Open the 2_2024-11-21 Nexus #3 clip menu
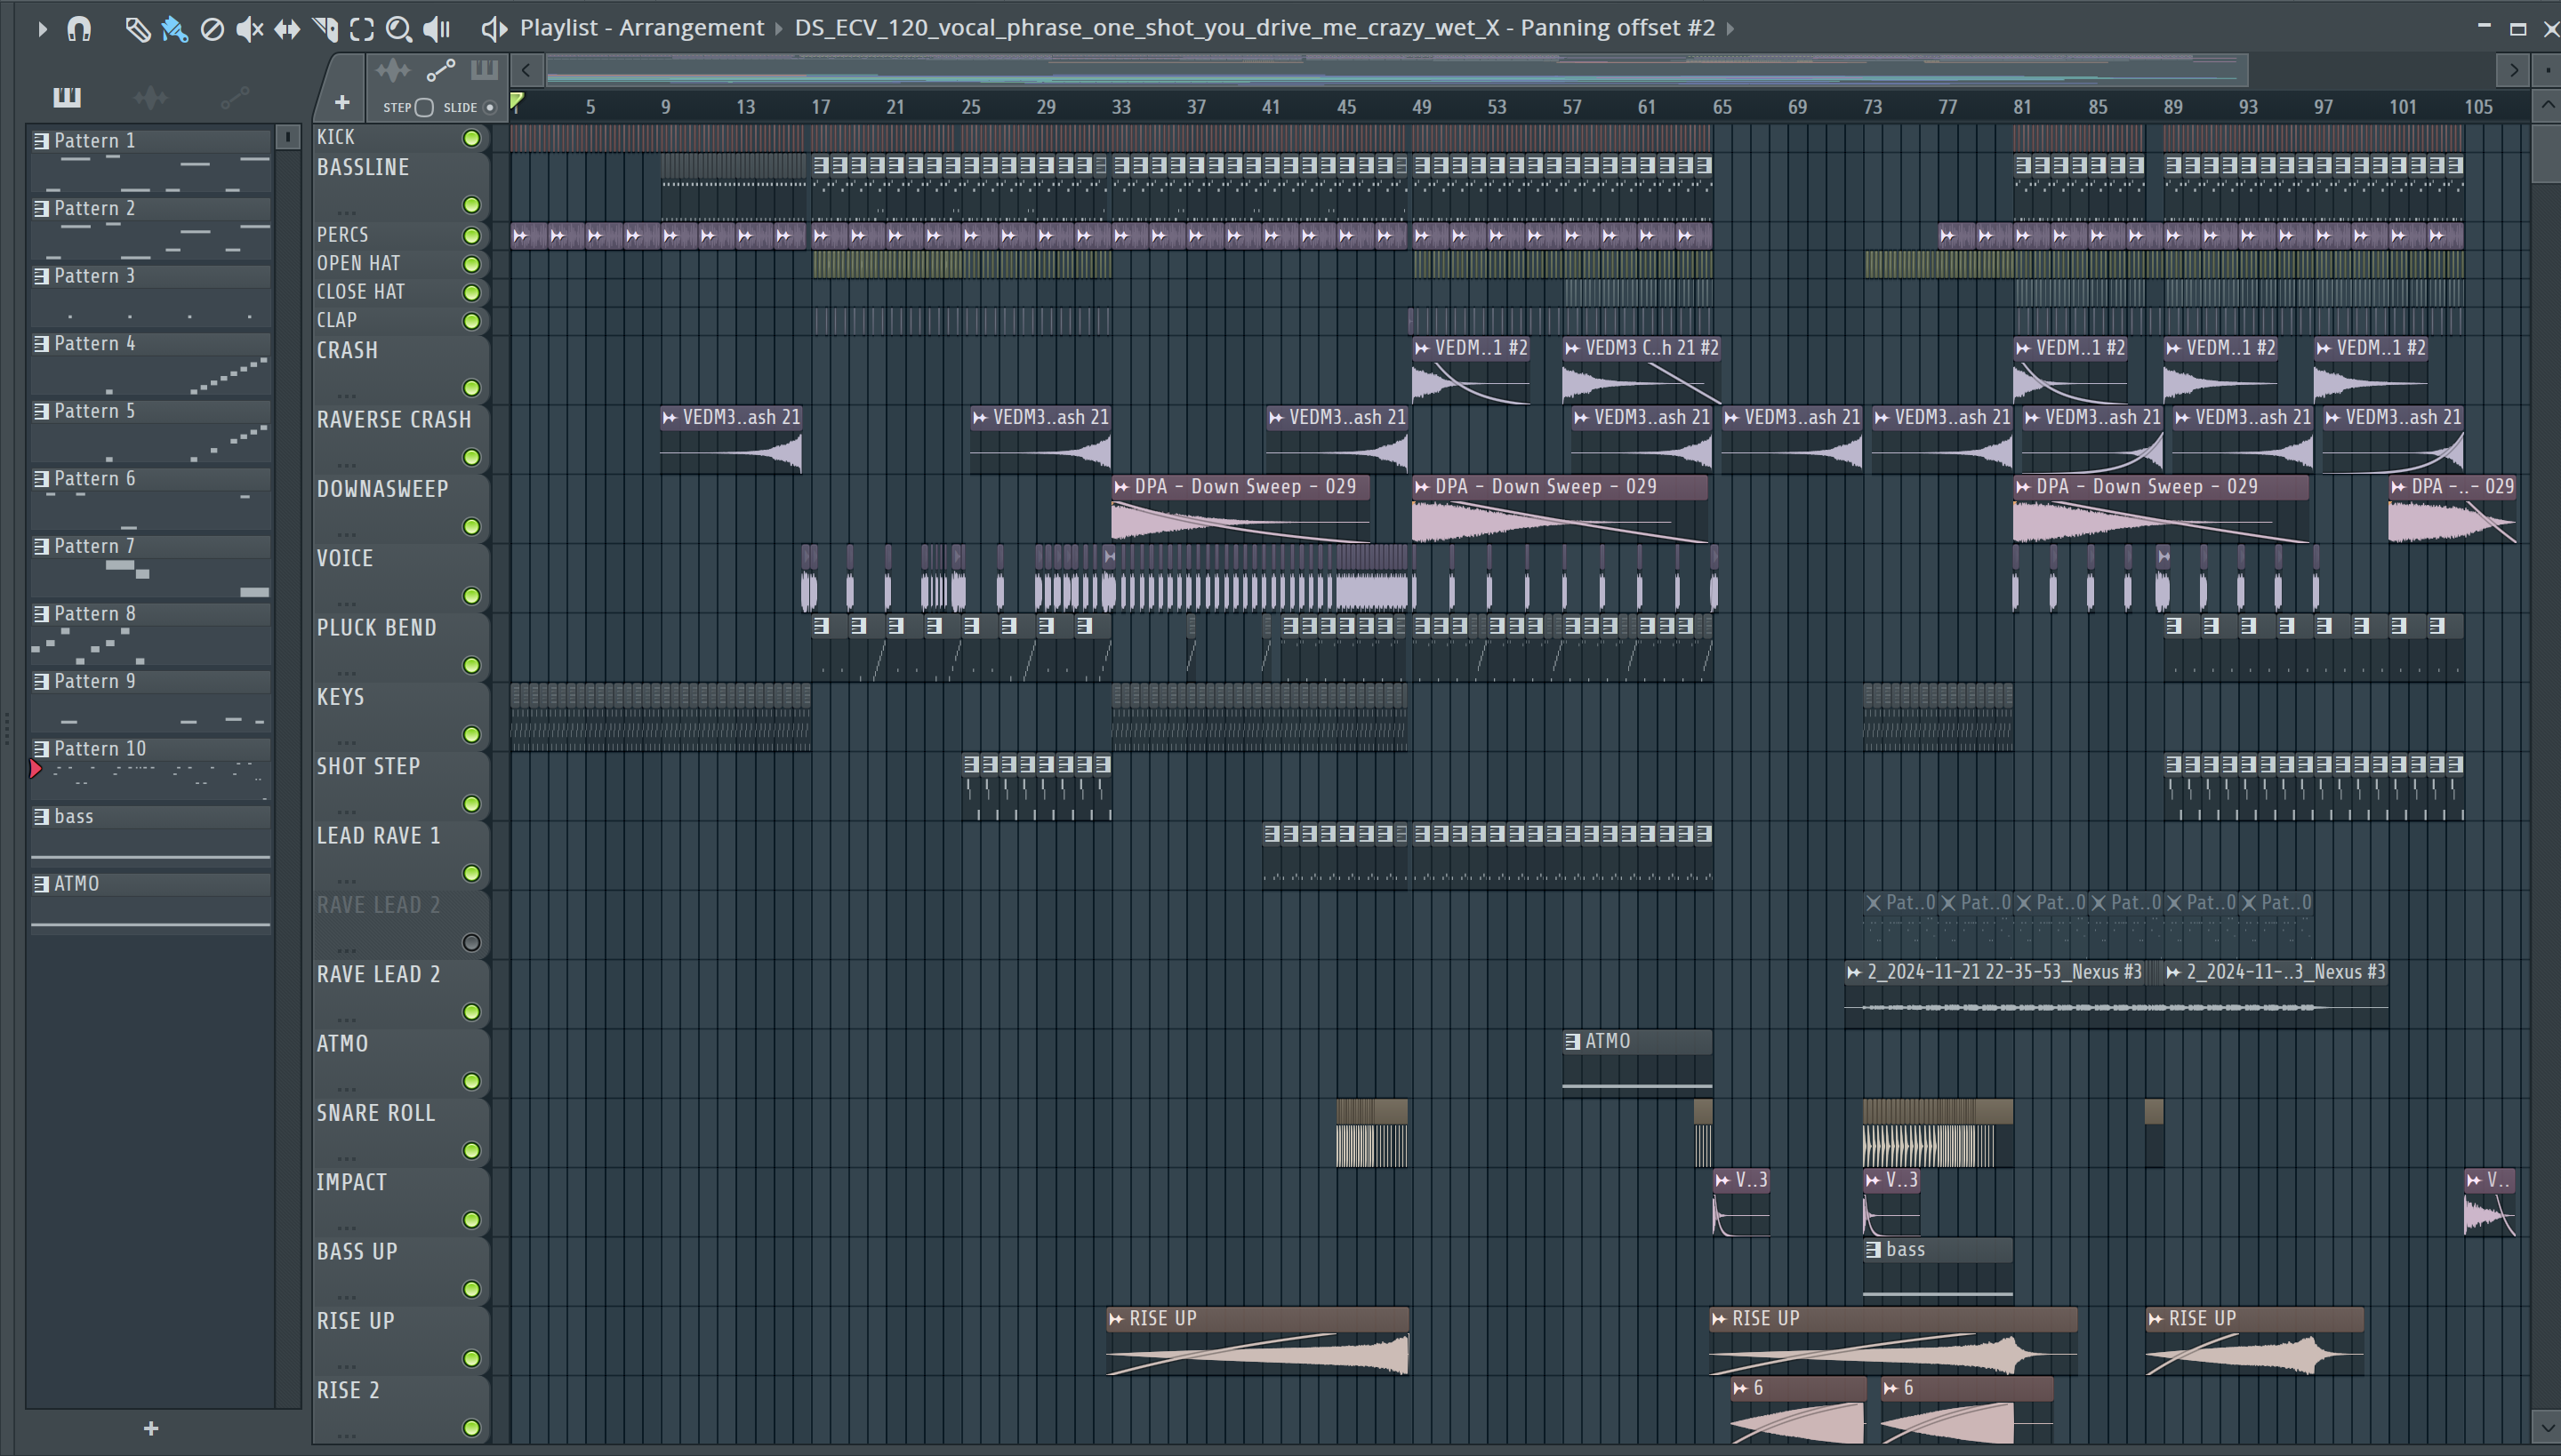Viewport: 2561px width, 1456px height. pos(1854,972)
